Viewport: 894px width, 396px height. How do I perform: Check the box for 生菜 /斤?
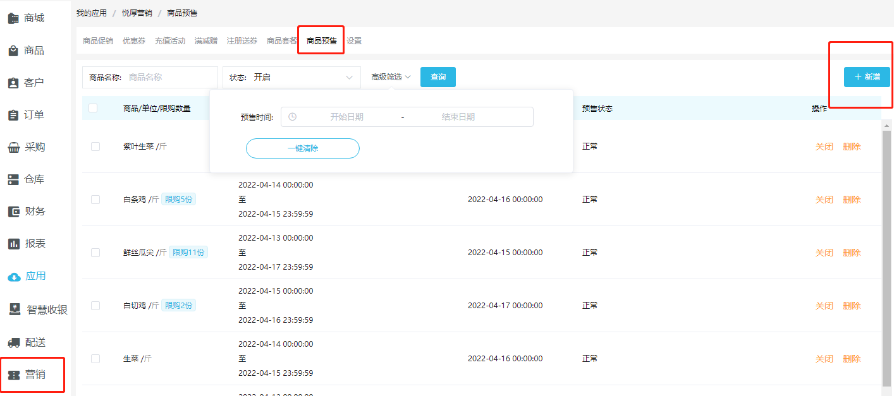(x=95, y=359)
